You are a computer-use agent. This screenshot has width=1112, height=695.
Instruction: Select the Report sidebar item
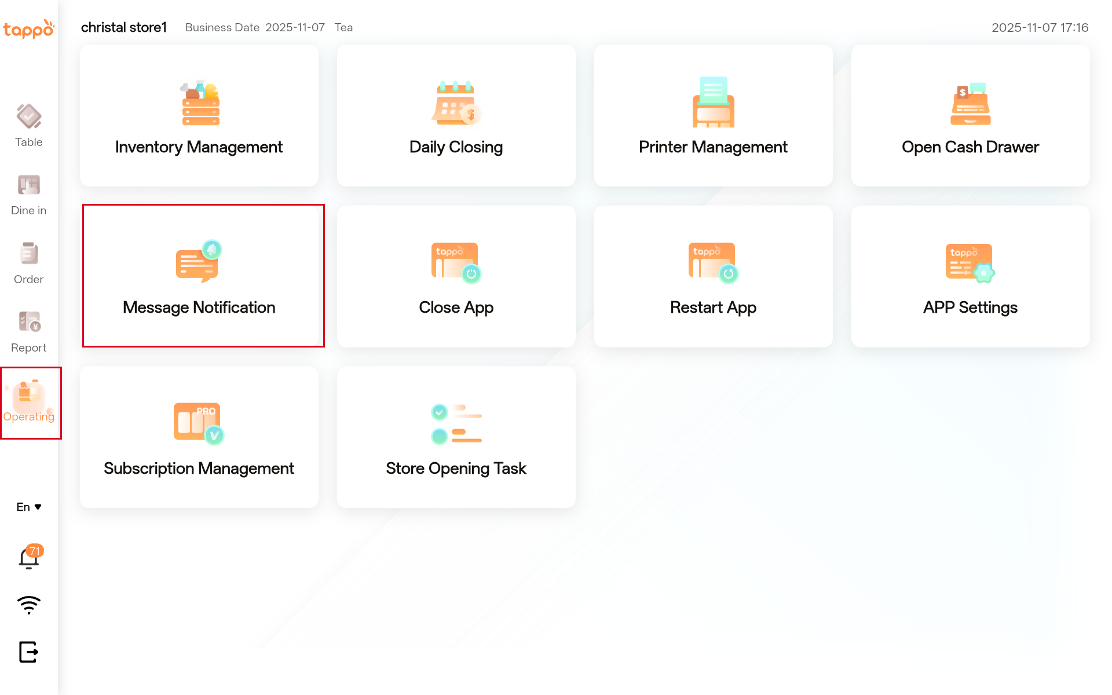[x=28, y=331]
